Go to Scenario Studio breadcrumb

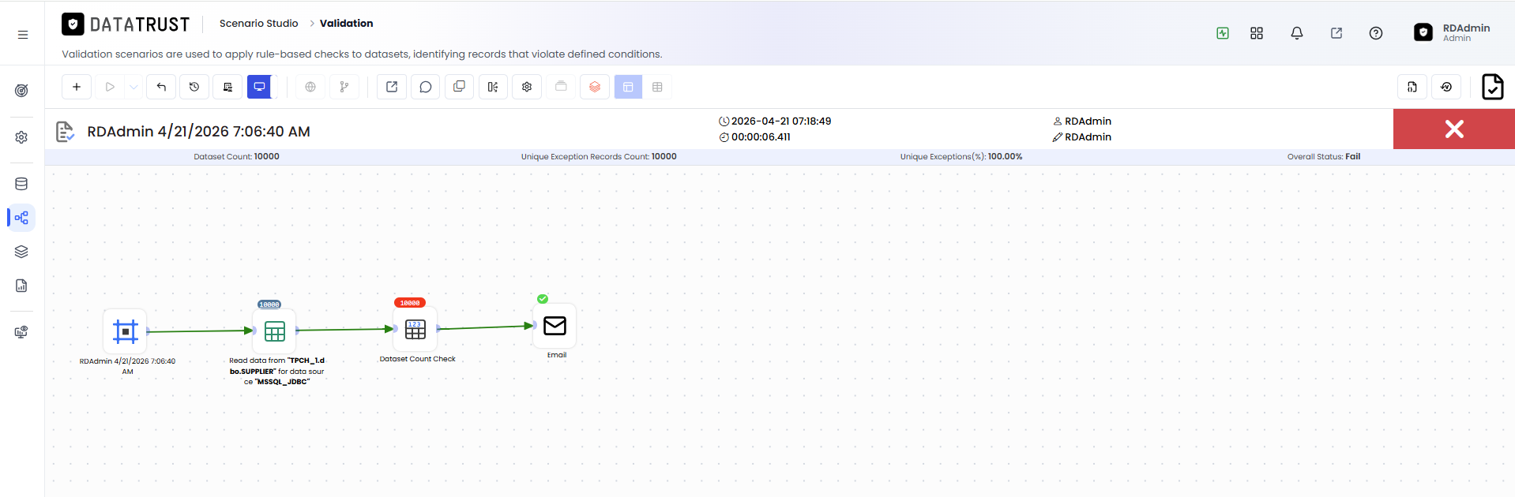pos(259,23)
